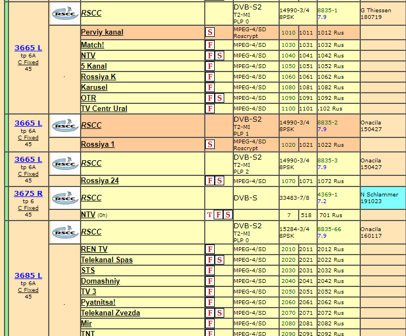406x336 pixels.
Task: Click the C Fixed link under 3675 R
Action: [28, 208]
